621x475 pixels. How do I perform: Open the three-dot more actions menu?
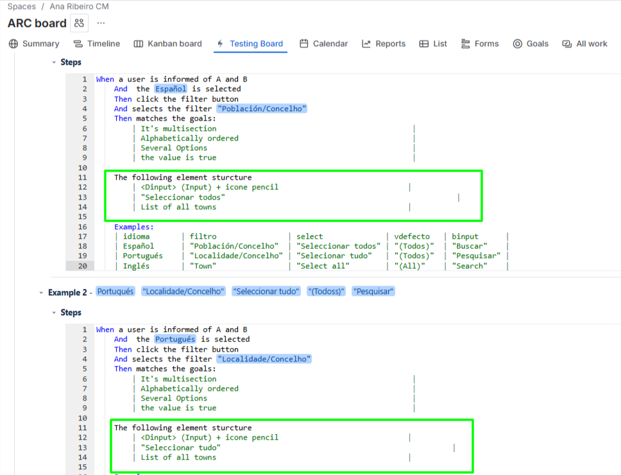pyautogui.click(x=101, y=23)
